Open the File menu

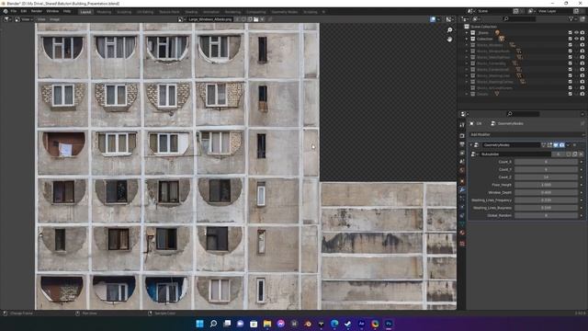pyautogui.click(x=14, y=11)
